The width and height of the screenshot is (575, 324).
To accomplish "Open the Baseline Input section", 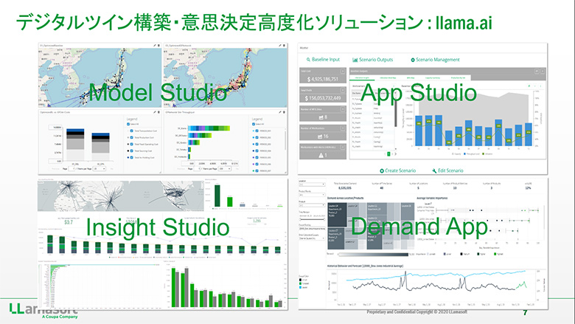I will [326, 60].
